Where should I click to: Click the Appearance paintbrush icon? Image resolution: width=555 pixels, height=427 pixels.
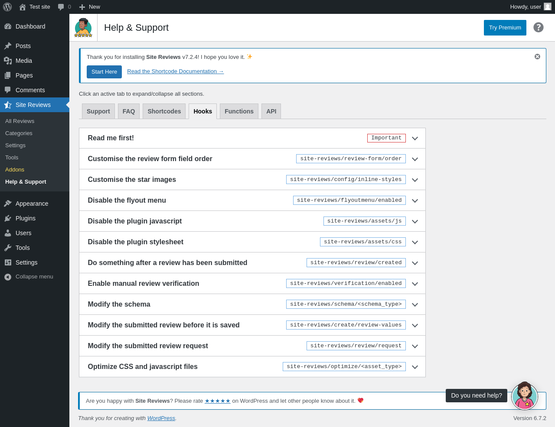tap(8, 204)
